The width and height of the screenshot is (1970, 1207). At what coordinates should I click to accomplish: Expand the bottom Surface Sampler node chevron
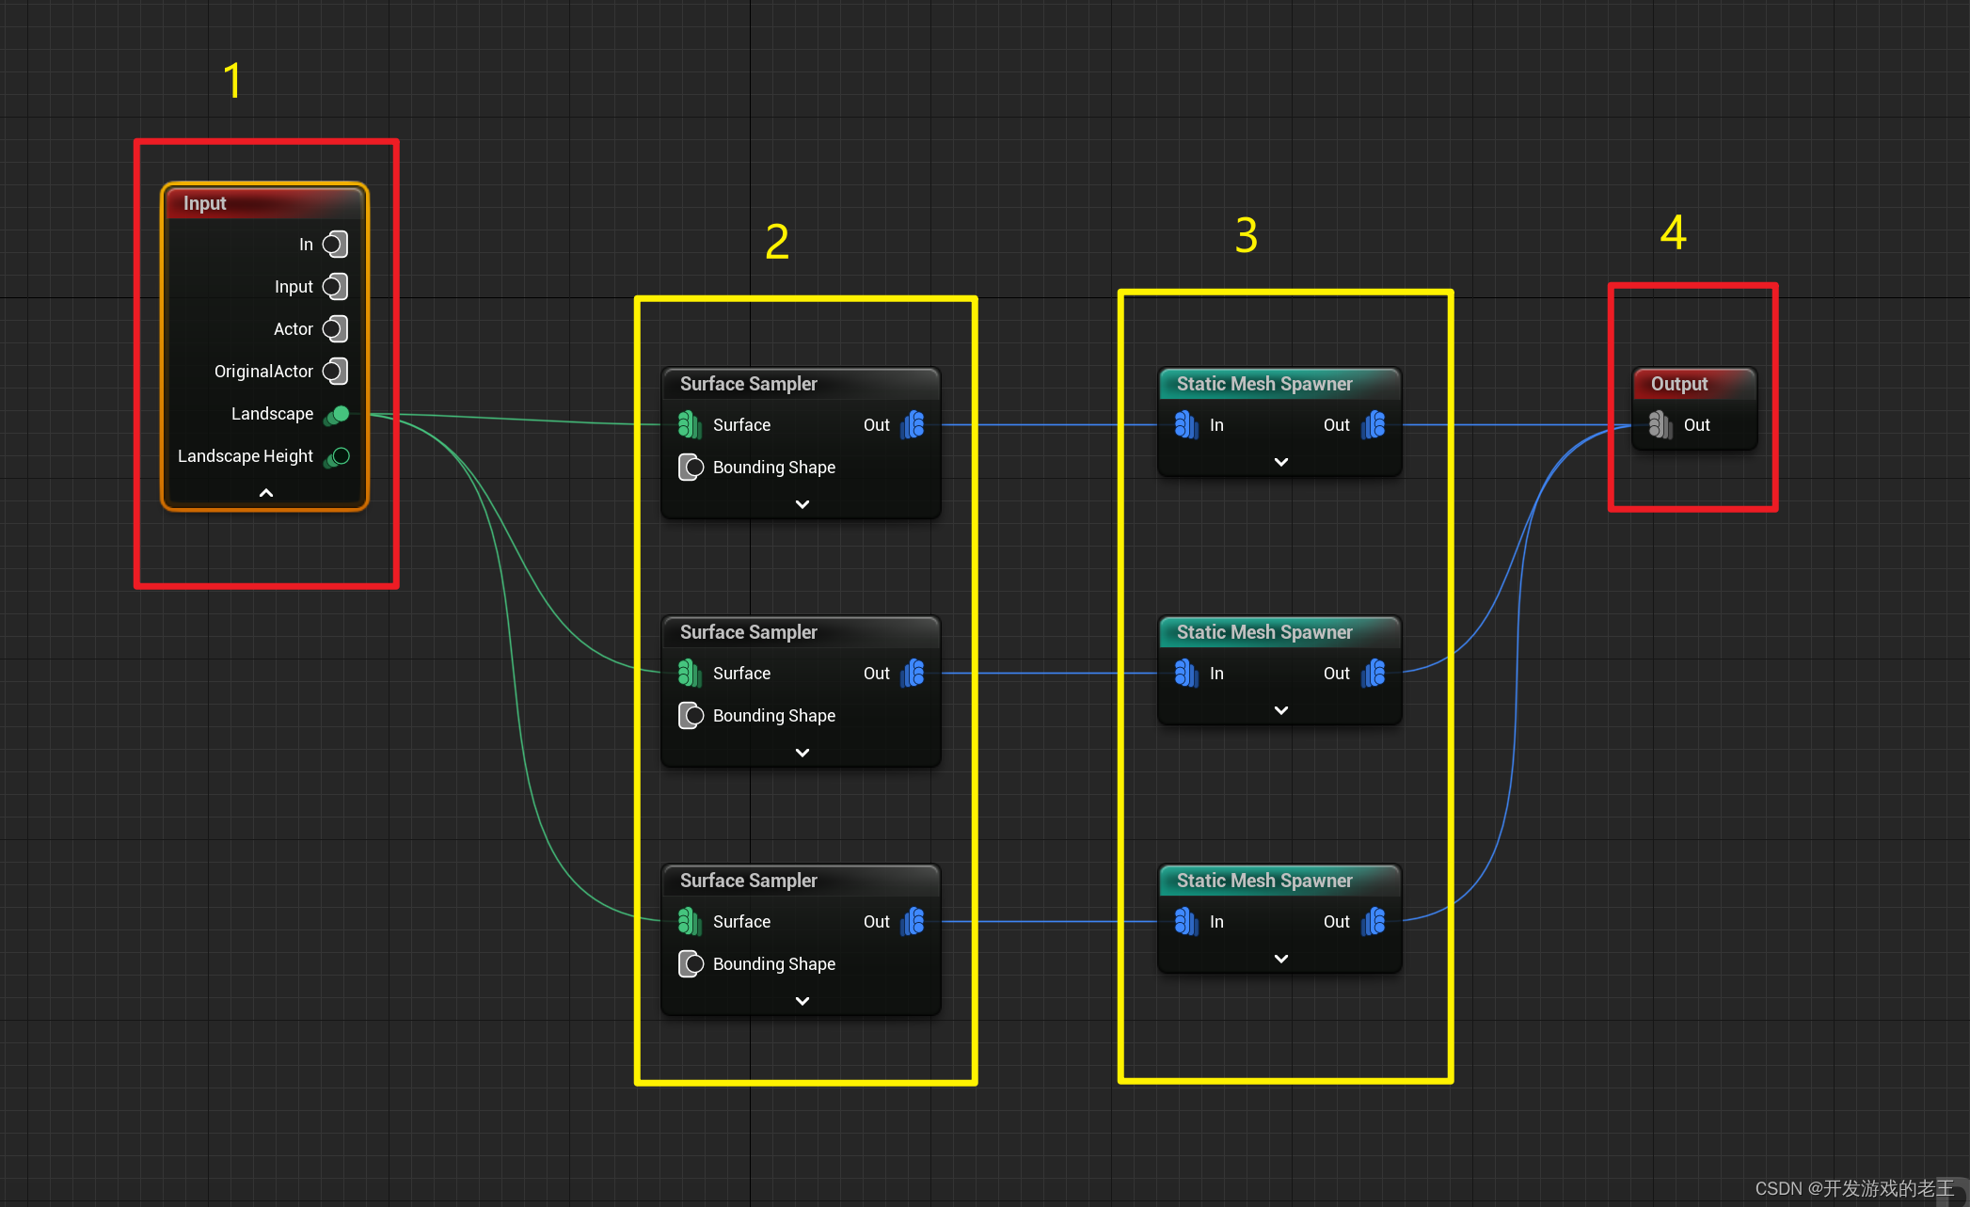click(x=802, y=1001)
